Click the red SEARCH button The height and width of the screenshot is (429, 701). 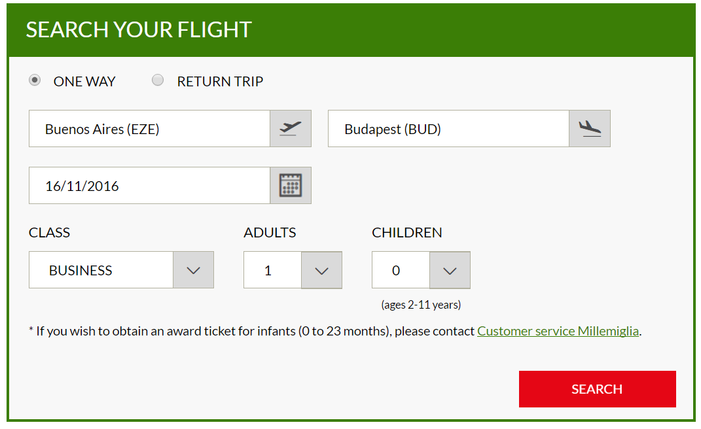[598, 388]
